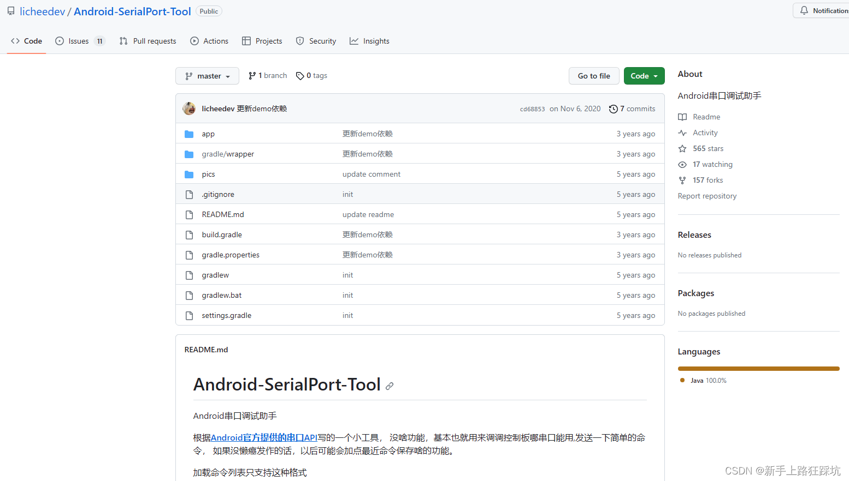Click the 'update comment' commit message
849x481 pixels.
pos(372,174)
